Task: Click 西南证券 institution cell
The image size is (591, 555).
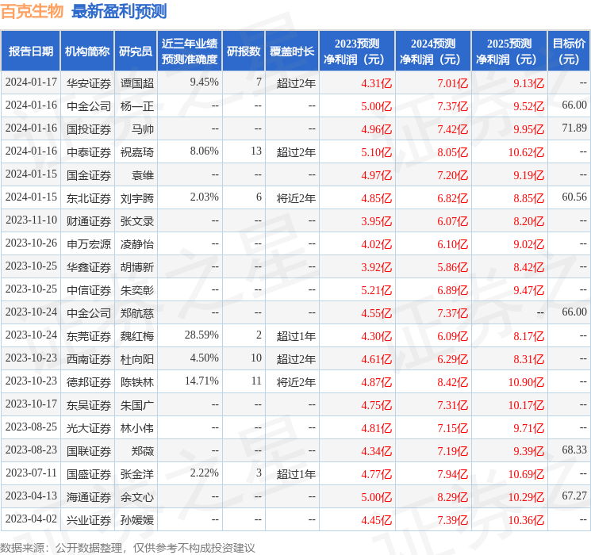Action: point(89,359)
